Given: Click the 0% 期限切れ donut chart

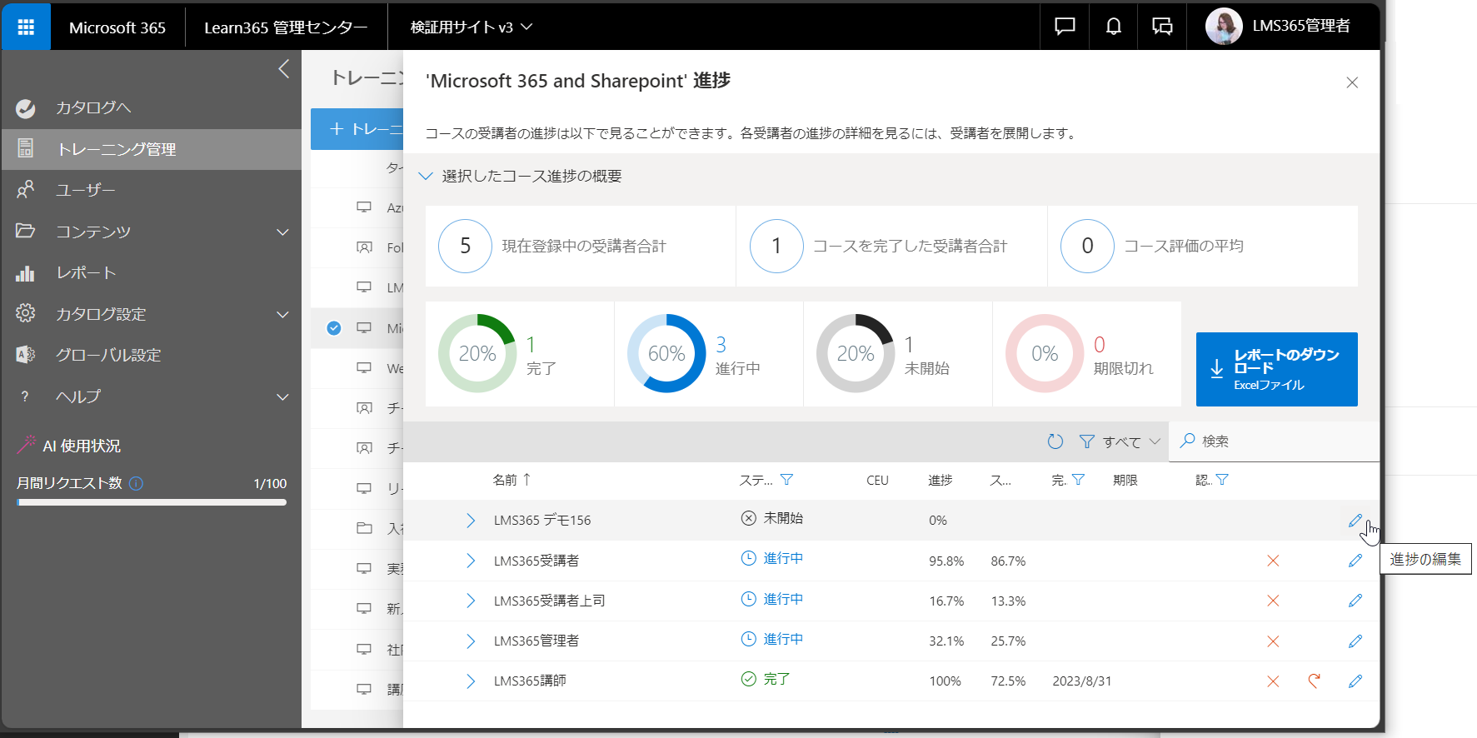Looking at the screenshot, I should pyautogui.click(x=1045, y=353).
